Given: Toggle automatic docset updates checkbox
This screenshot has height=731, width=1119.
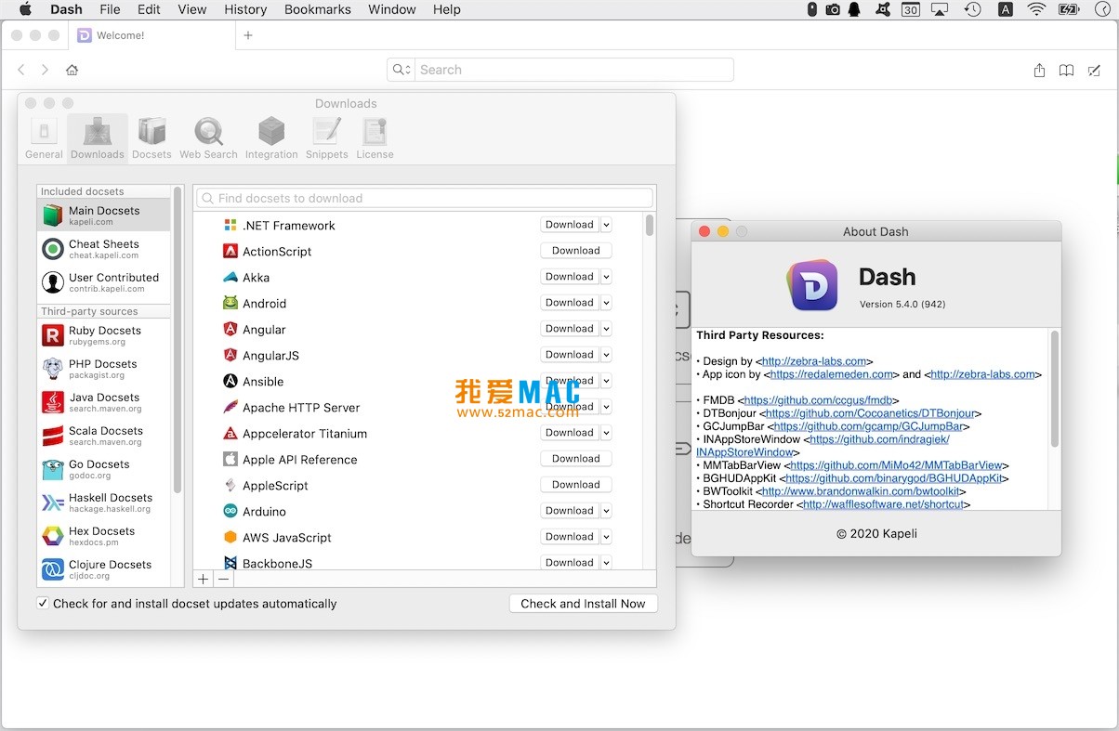Looking at the screenshot, I should pos(43,603).
